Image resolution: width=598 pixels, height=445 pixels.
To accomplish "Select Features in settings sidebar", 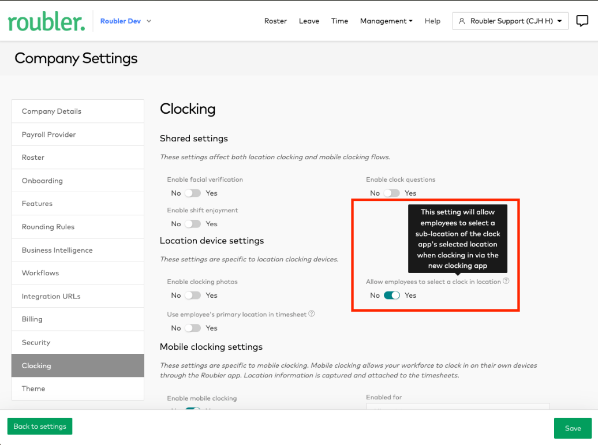I will coord(78,204).
